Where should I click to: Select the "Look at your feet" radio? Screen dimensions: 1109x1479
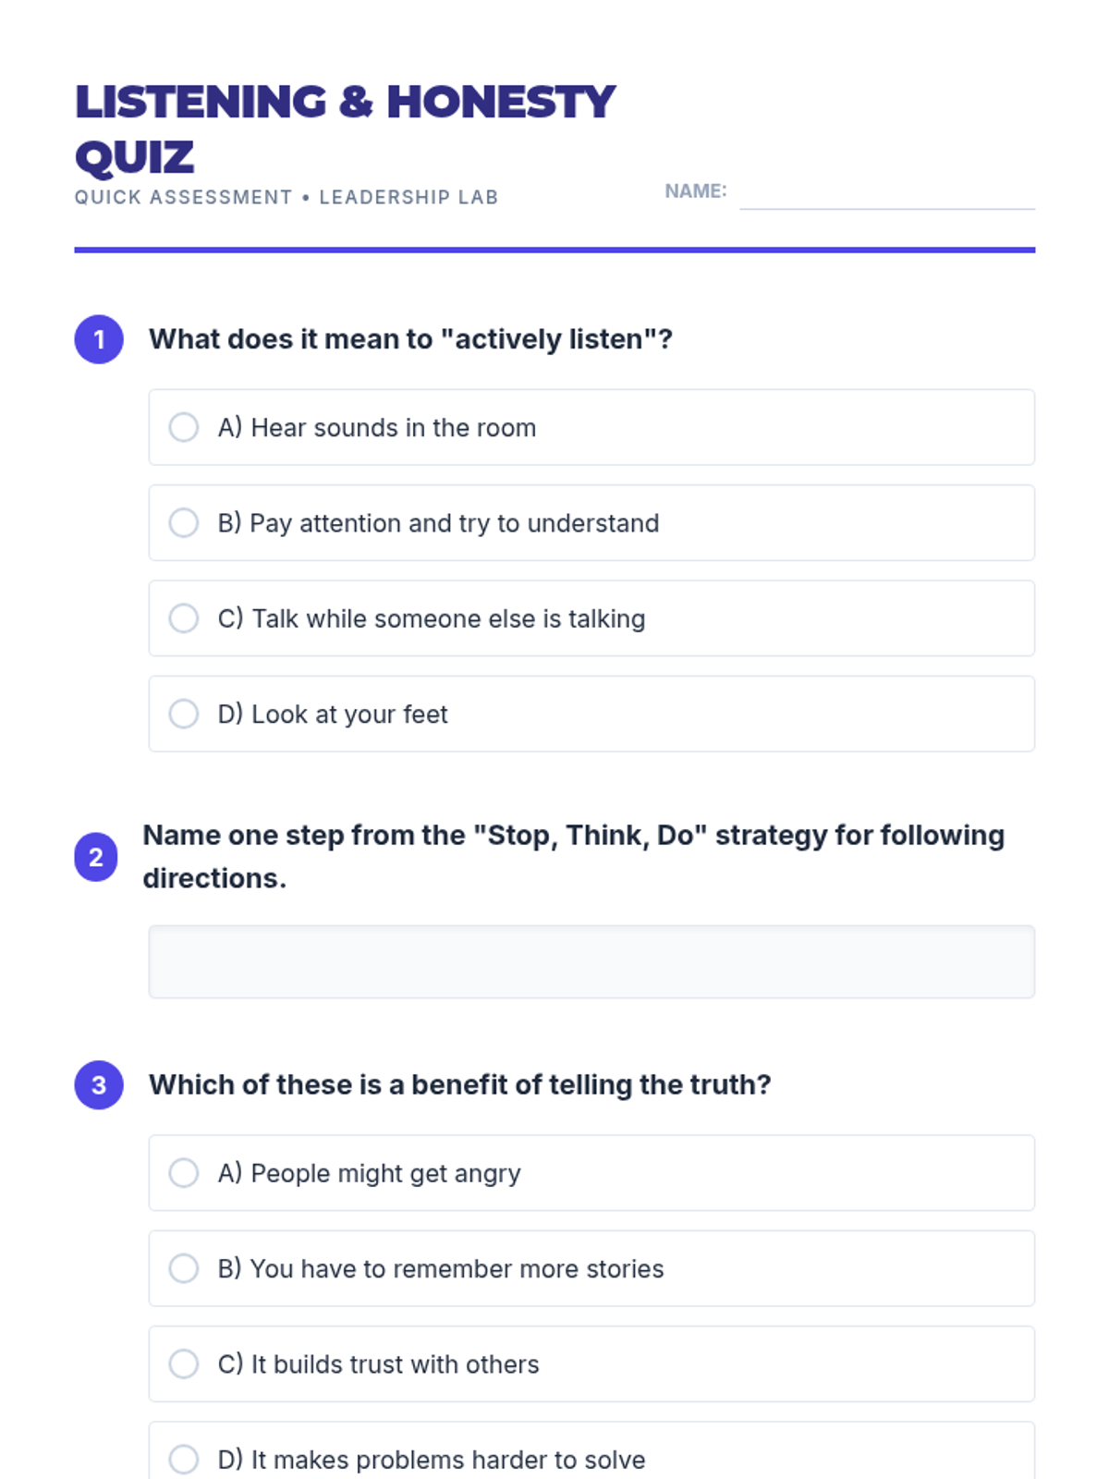tap(184, 714)
